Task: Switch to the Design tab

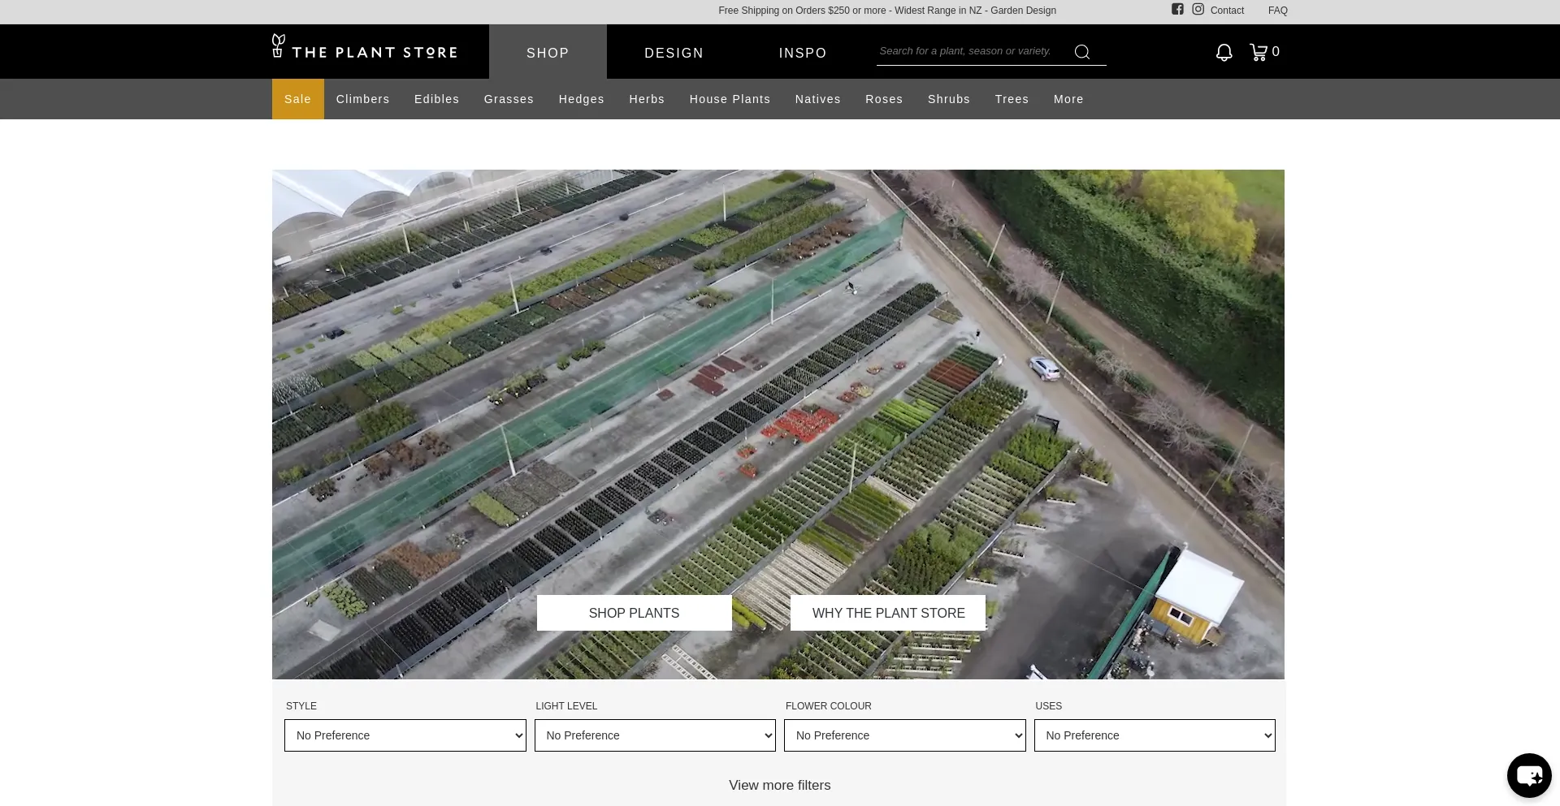Action: click(x=674, y=53)
